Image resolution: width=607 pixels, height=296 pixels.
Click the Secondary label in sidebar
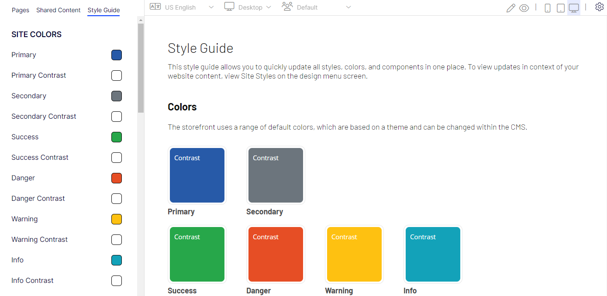click(x=29, y=96)
